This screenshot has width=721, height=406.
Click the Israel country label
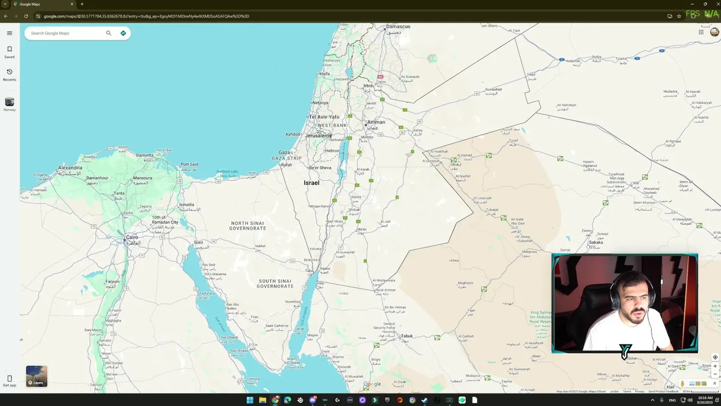311,183
